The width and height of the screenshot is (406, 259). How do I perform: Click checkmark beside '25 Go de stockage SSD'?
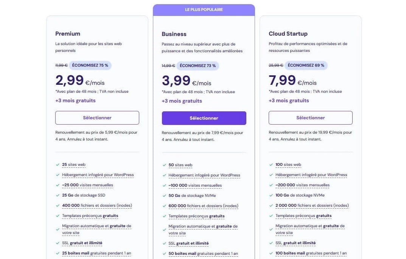(58, 195)
